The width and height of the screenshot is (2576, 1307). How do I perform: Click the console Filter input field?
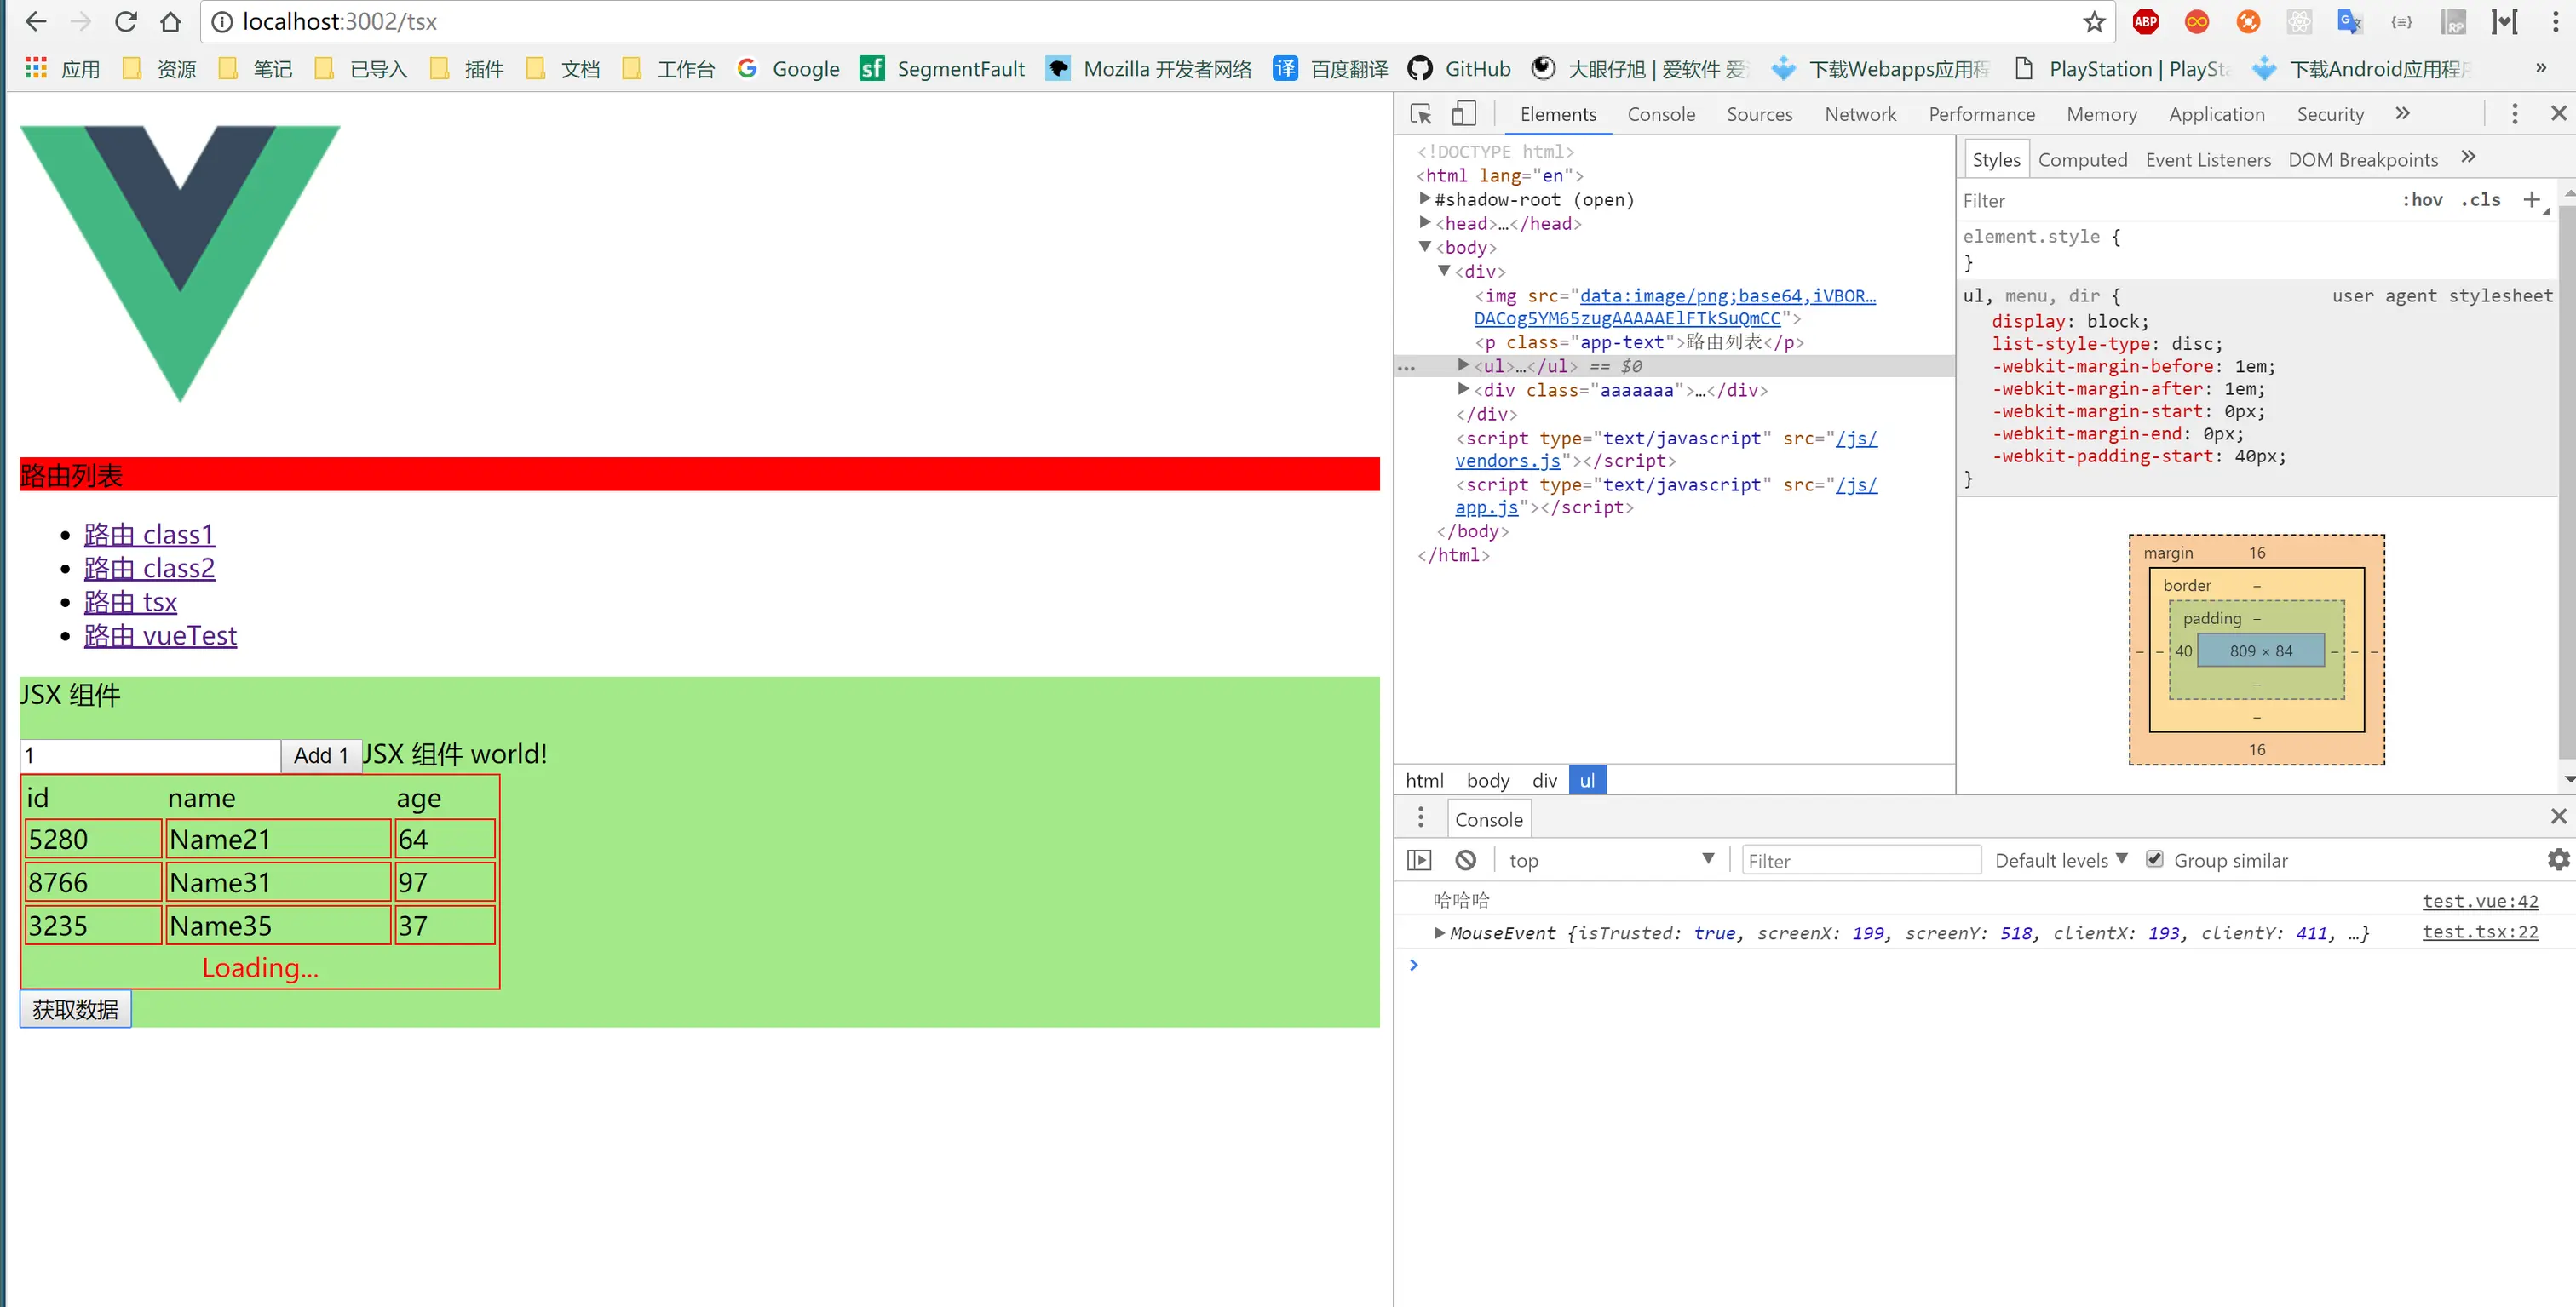pyautogui.click(x=1860, y=860)
